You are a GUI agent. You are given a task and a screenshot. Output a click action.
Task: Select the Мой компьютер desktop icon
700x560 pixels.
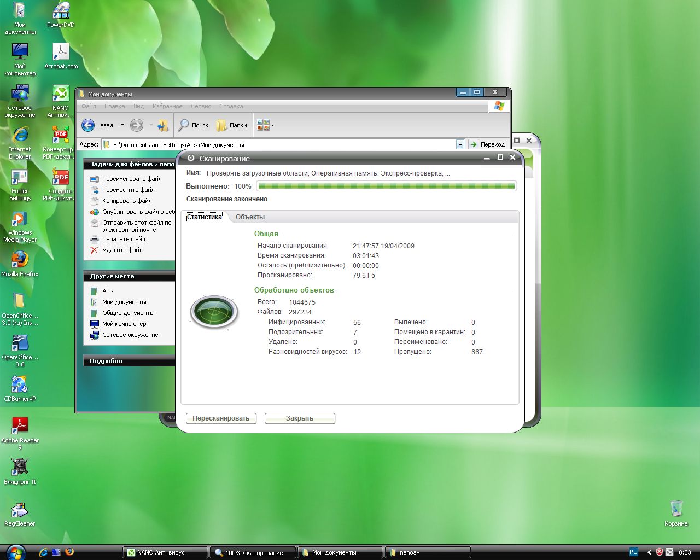20,60
